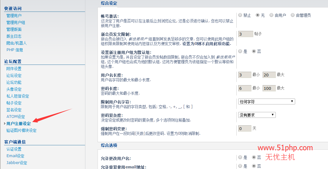Viewport: 328px width, 169px height.
Task: Open 版主日志 link
Action: (x=14, y=36)
